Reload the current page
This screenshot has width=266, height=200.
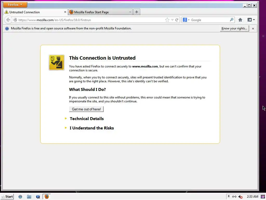177,20
